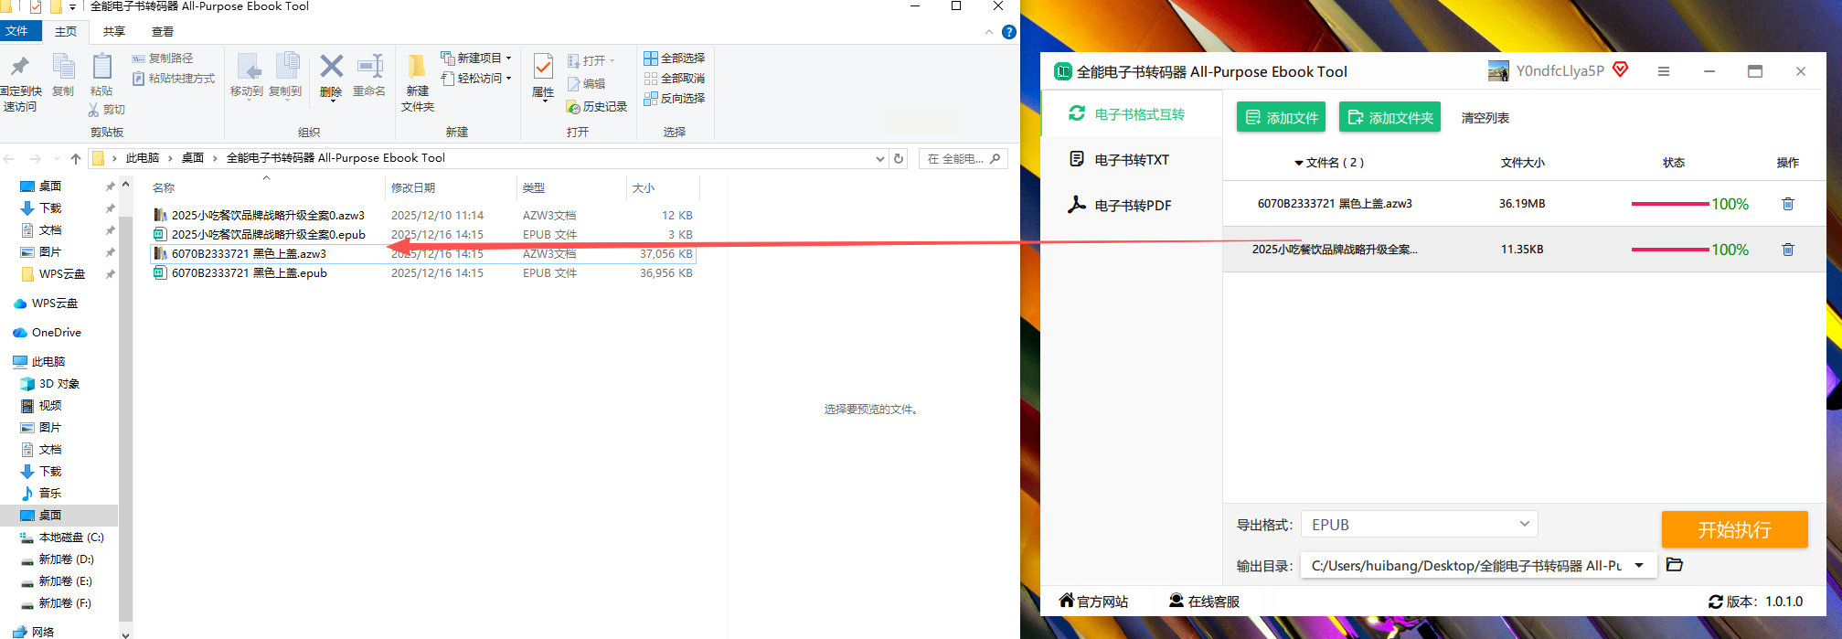Open 电子书转PDF sidebar tab
This screenshot has height=639, width=1842.
1132,205
